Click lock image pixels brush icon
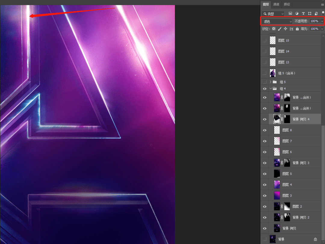325x244 pixels. pyautogui.click(x=280, y=29)
